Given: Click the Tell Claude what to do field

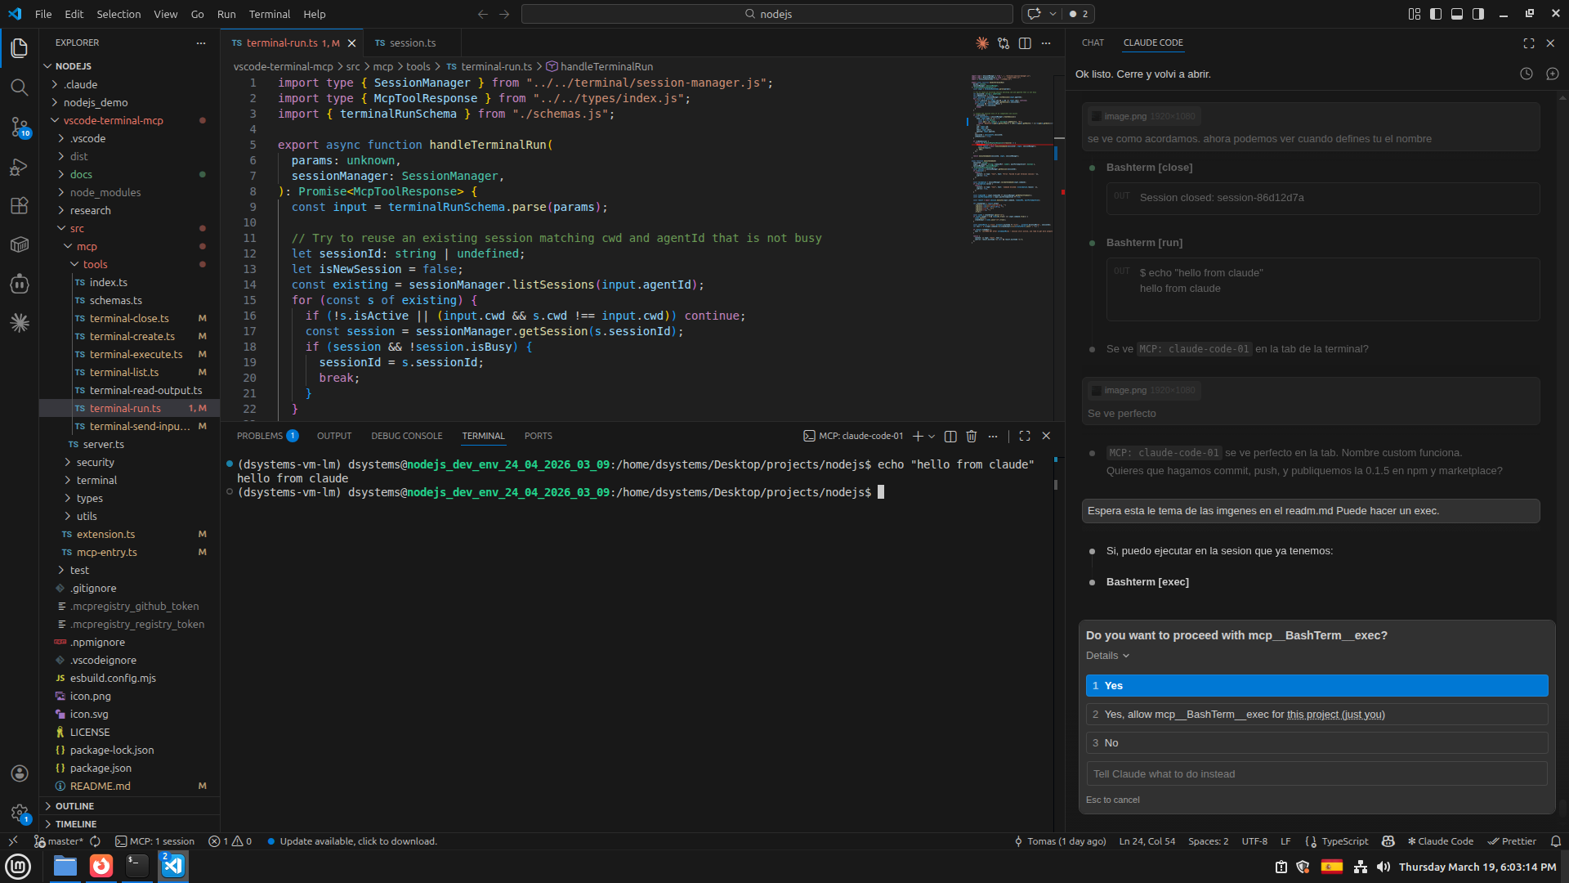Looking at the screenshot, I should tap(1316, 774).
